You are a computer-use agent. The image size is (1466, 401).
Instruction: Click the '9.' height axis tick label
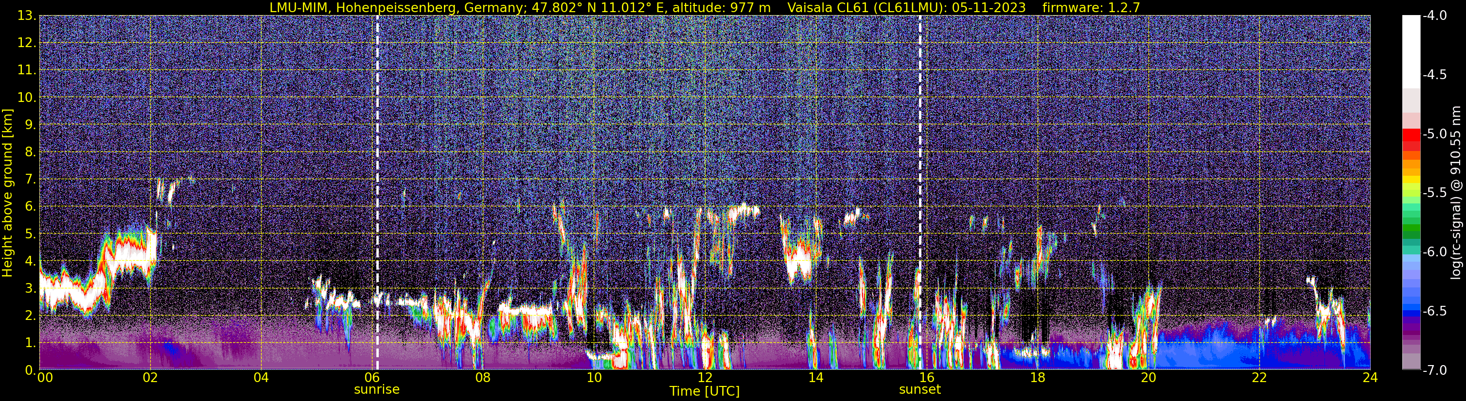31,124
